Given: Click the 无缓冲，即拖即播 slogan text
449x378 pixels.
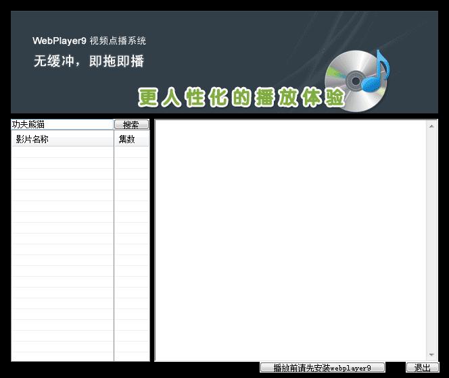Looking at the screenshot, I should point(89,61).
